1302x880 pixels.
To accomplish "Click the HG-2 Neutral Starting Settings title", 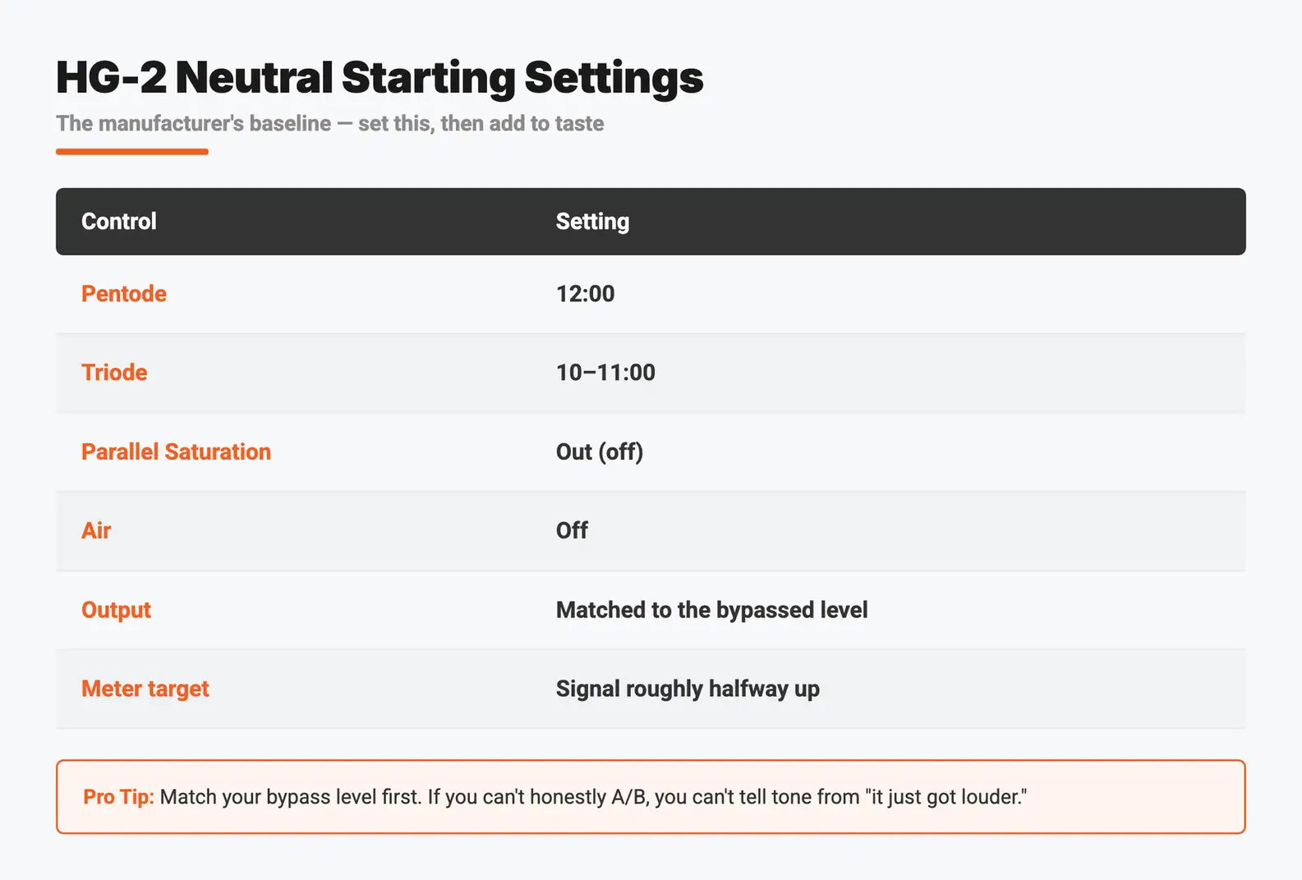I will coord(380,78).
